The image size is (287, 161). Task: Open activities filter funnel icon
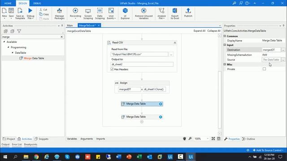[x=19, y=31]
